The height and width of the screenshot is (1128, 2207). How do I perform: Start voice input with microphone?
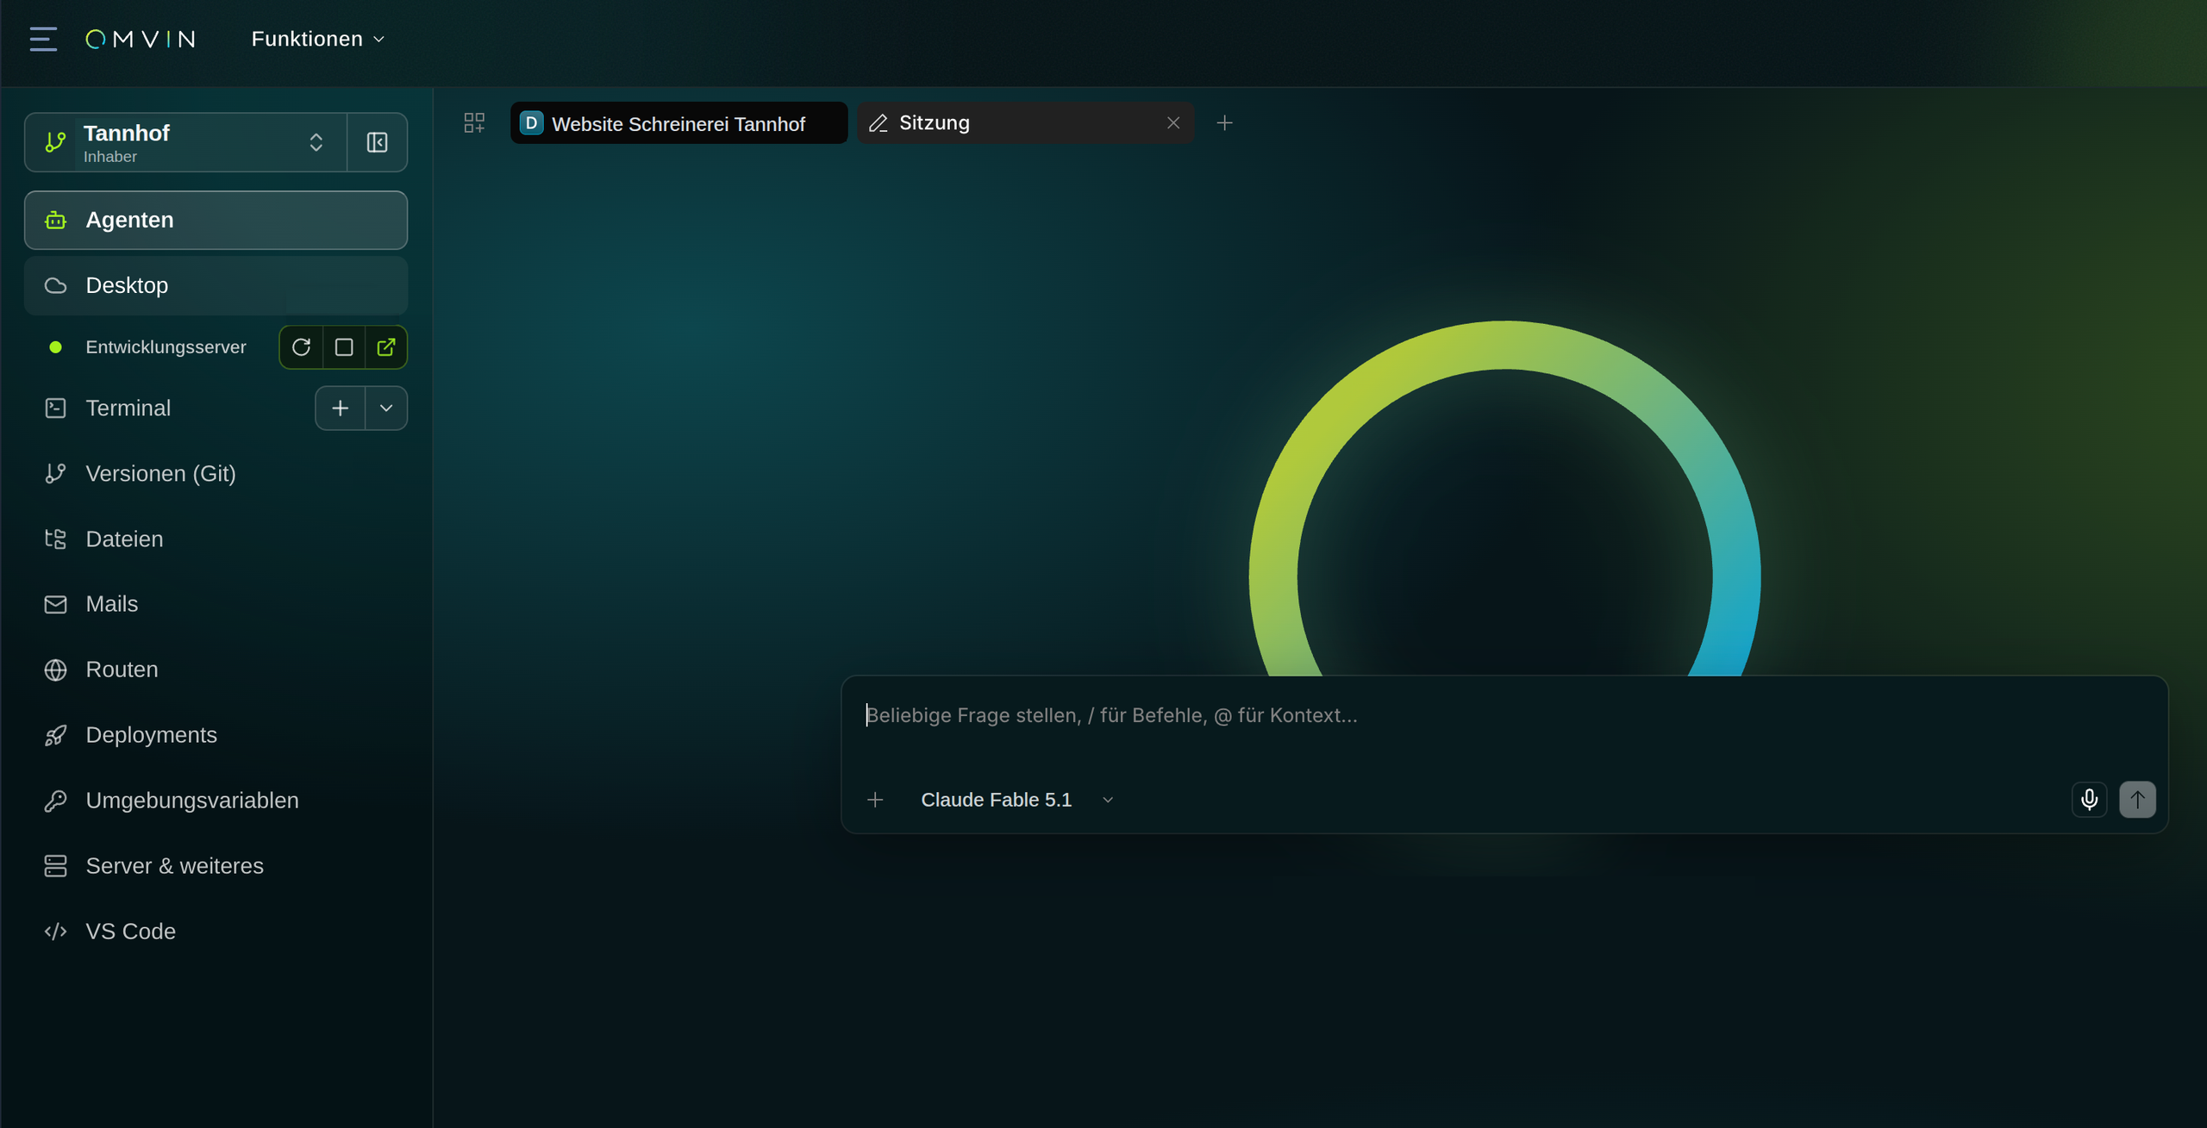click(2089, 800)
